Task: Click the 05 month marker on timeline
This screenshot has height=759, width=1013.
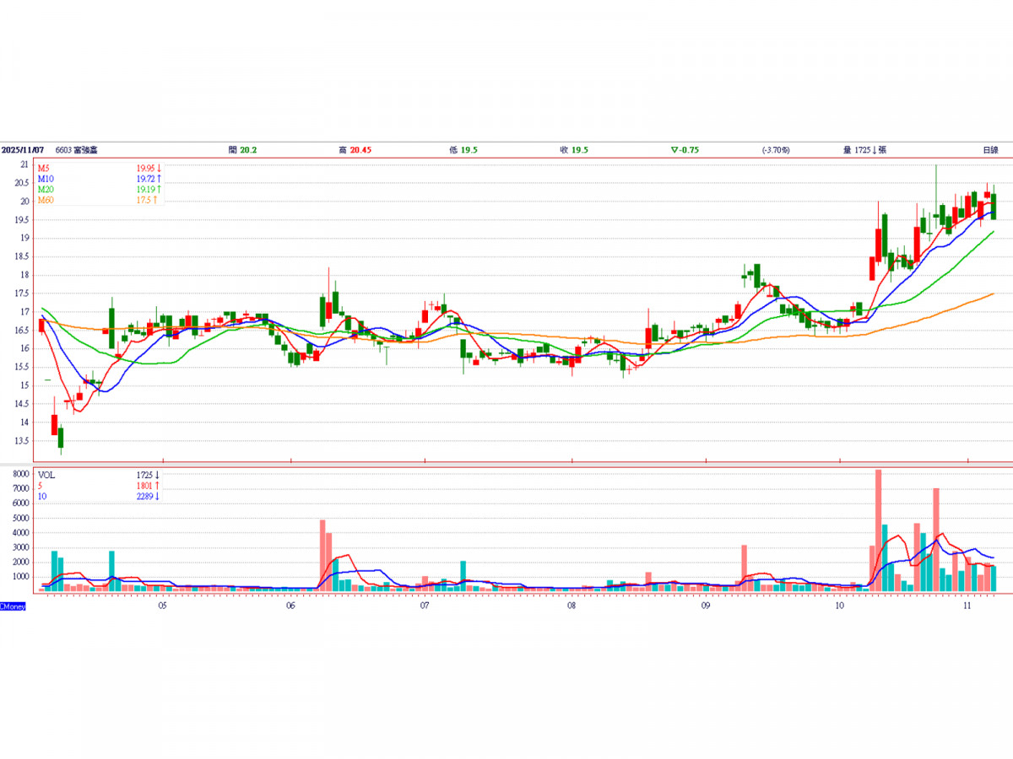Action: pos(162,606)
